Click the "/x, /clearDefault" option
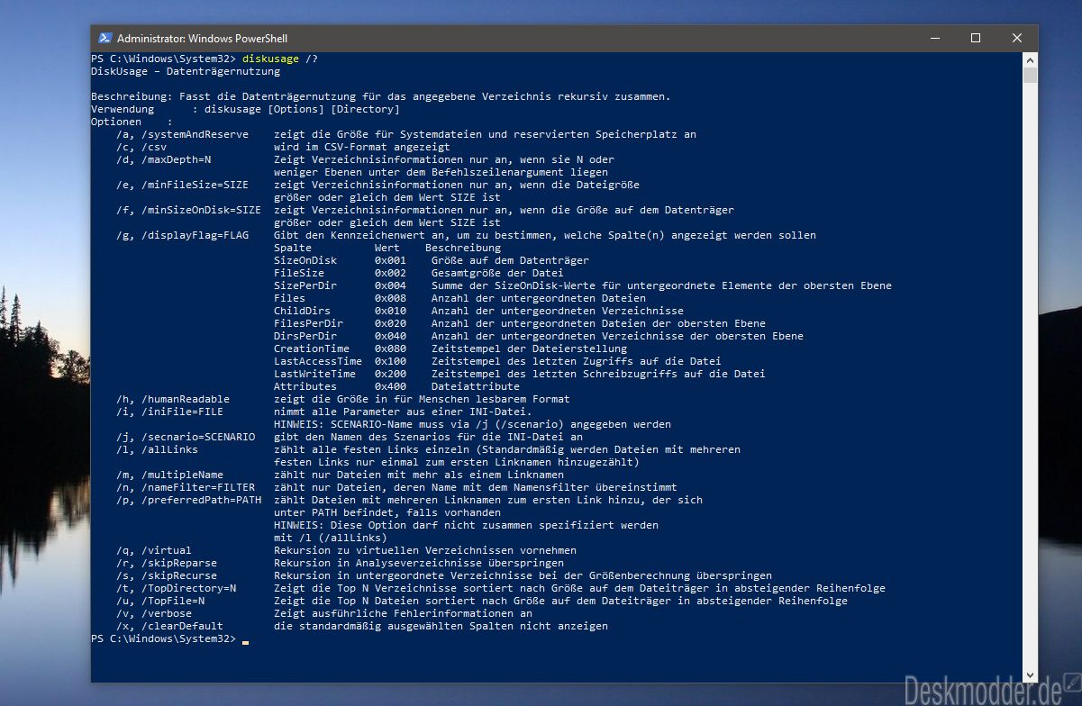Screen dimensions: 1082x706 pyautogui.click(x=169, y=626)
